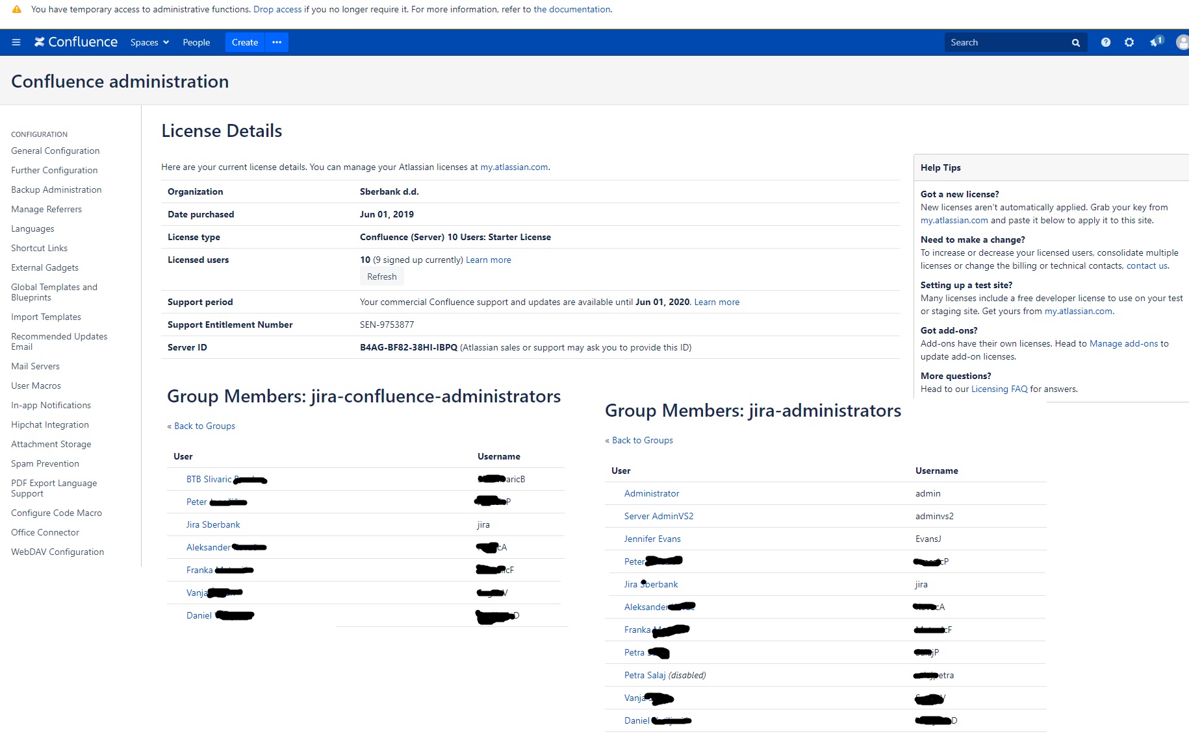1189x736 pixels.
Task: Click the Manage add-ons link
Action: [x=1123, y=343]
